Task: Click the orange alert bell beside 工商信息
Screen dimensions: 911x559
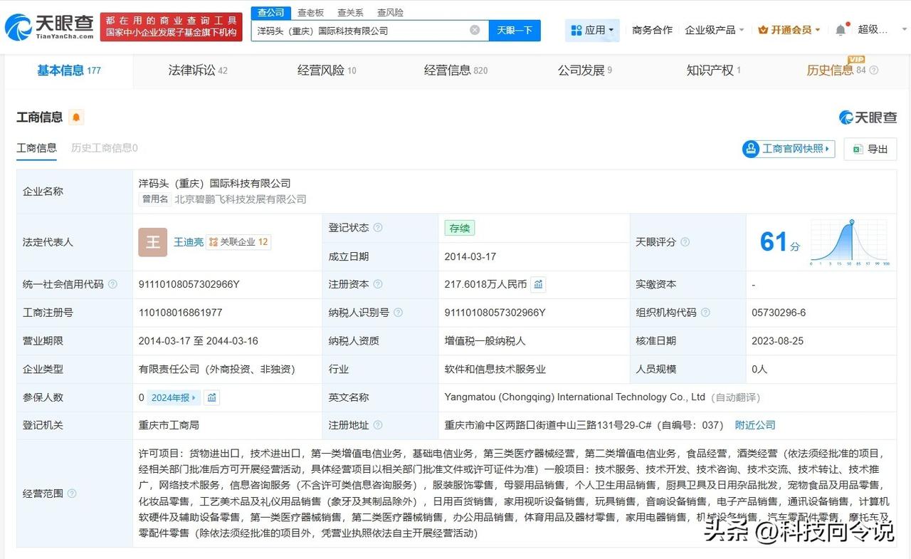Action: [x=76, y=117]
